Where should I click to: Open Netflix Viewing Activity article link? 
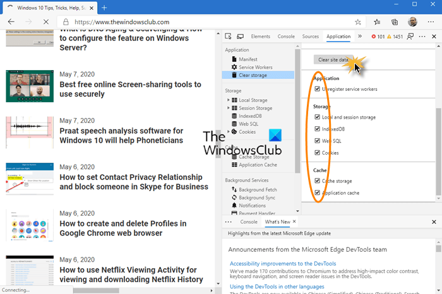coord(131,274)
